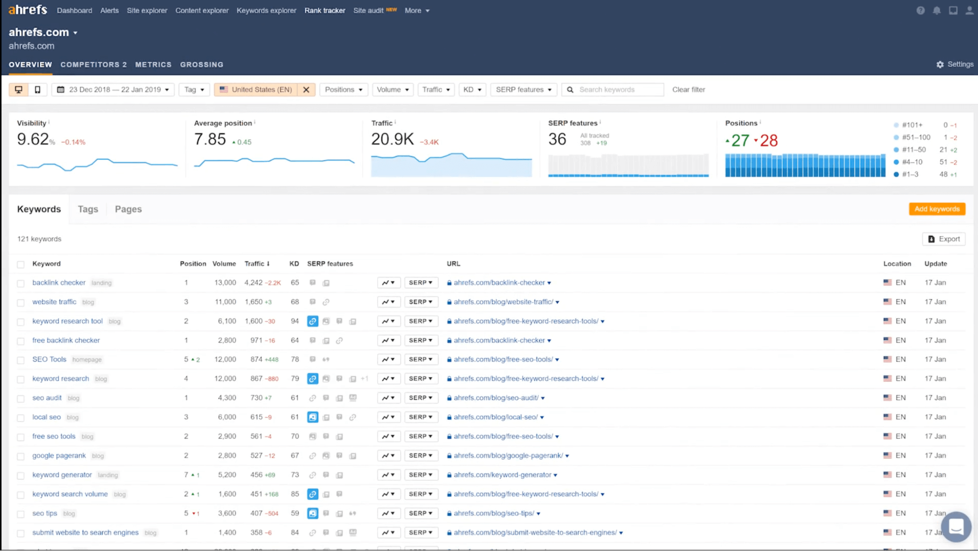Check the keyword research tool row
The width and height of the screenshot is (978, 551).
coord(21,321)
